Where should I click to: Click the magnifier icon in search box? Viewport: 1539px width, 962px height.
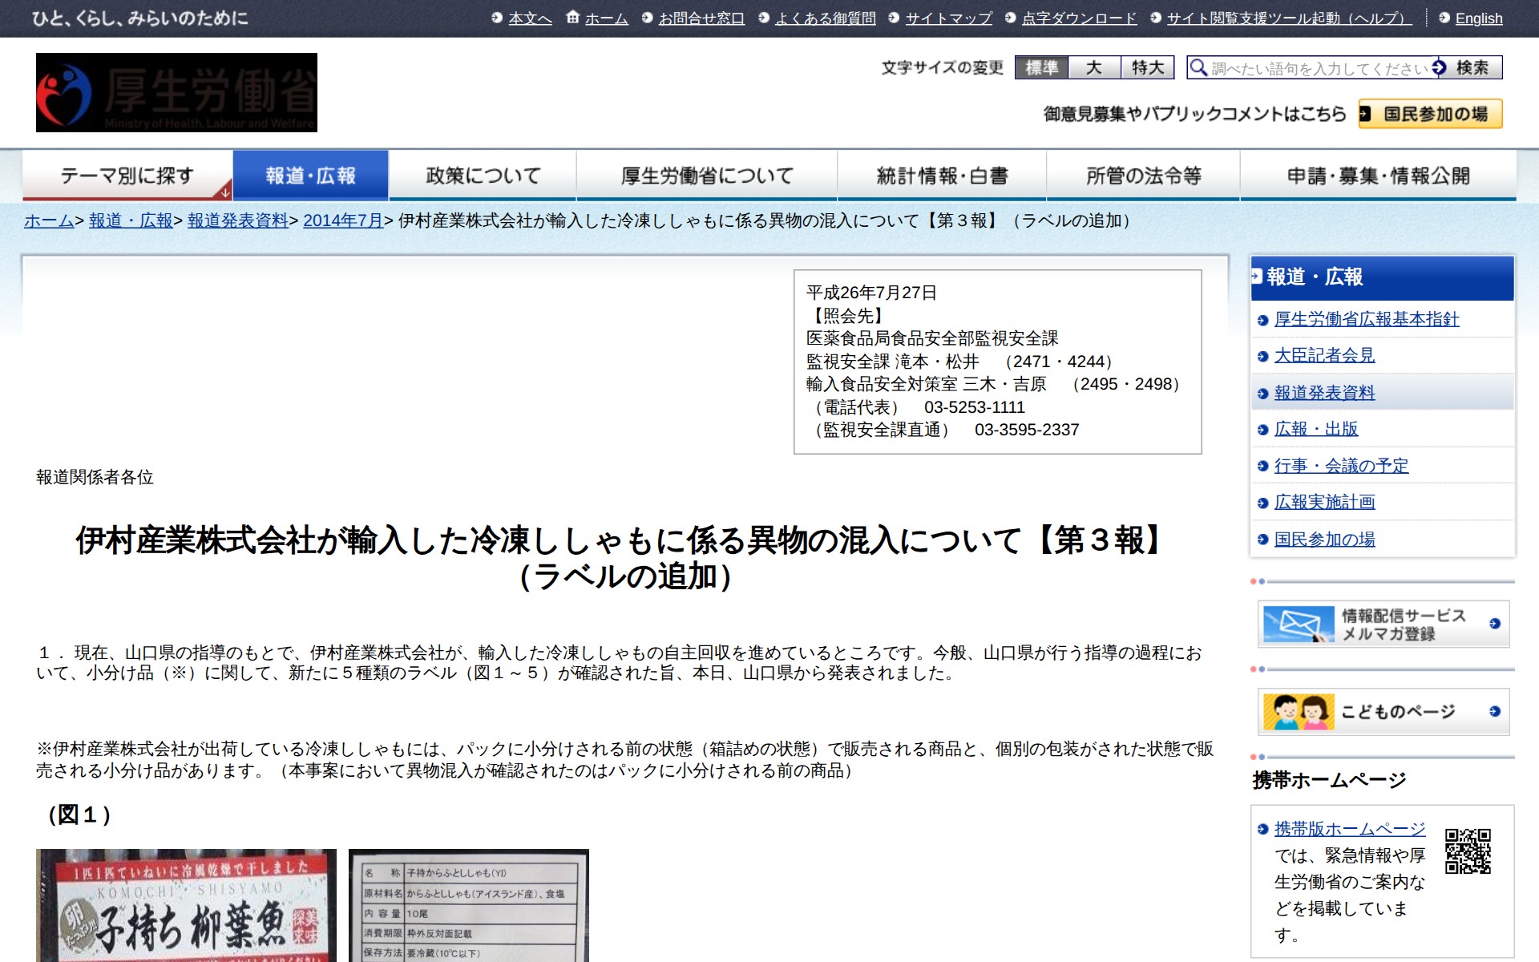(1198, 67)
